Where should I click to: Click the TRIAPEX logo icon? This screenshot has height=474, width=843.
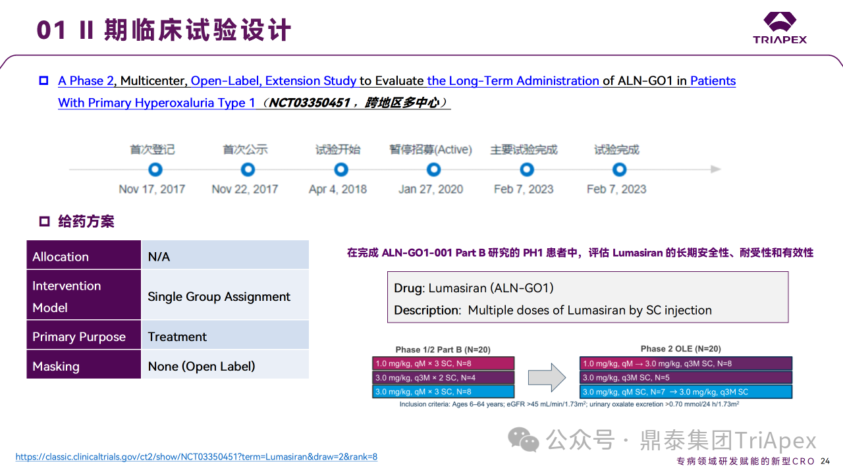click(x=780, y=21)
